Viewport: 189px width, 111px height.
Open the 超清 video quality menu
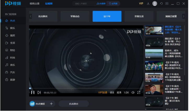[x=119, y=93]
